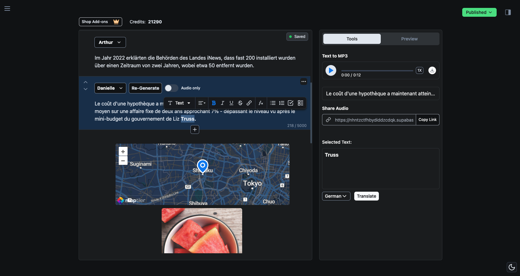
Task: Clear formatting with fx icon
Action: click(x=261, y=103)
